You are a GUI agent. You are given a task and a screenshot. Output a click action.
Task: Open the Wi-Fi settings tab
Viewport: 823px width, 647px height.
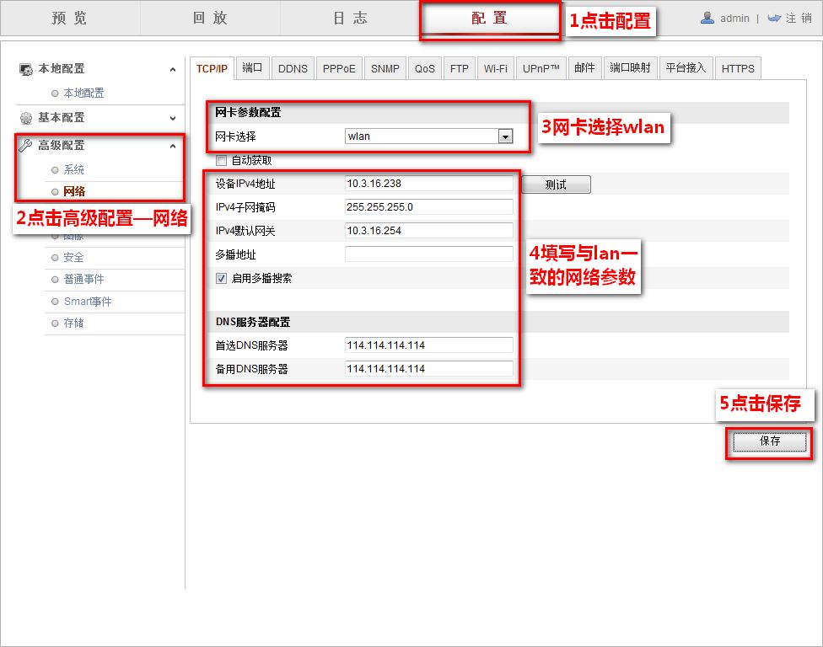[496, 67]
